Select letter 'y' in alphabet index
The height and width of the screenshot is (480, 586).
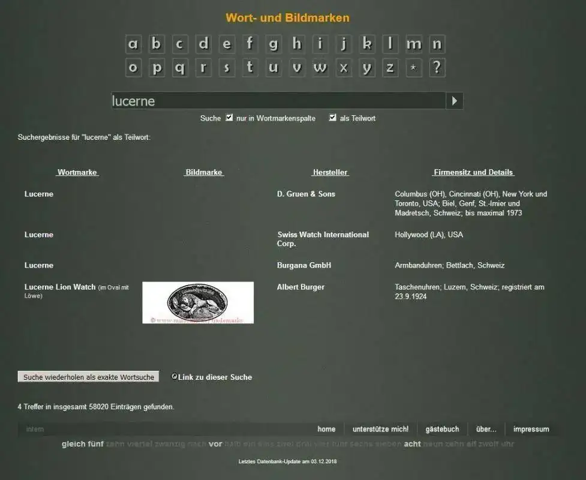pos(367,68)
